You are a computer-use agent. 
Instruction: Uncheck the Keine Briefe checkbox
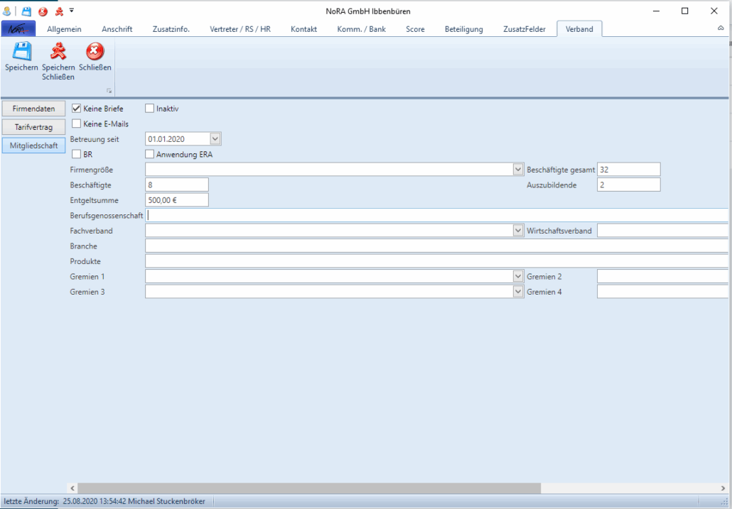coord(77,109)
